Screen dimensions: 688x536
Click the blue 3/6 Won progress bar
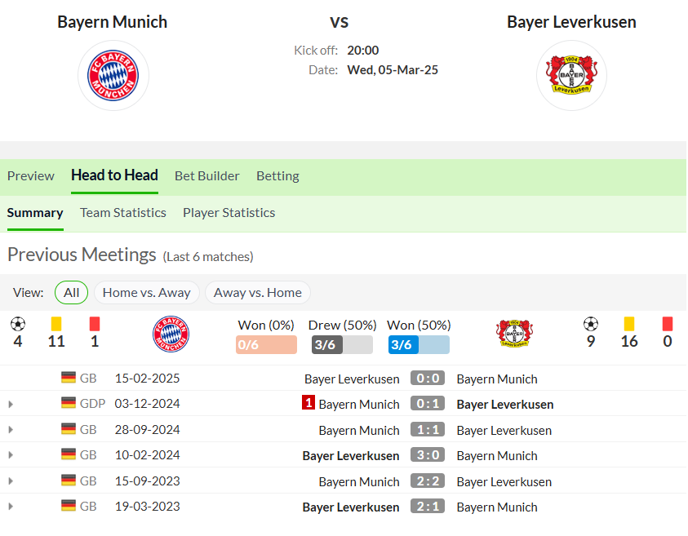point(419,345)
